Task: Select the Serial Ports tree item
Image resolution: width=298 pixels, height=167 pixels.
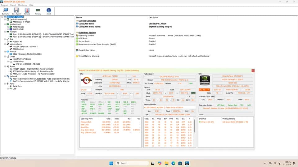Action: coord(17,86)
